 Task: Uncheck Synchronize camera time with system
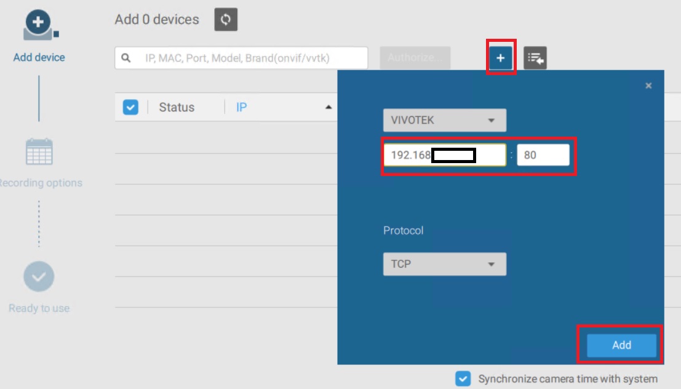tap(463, 379)
